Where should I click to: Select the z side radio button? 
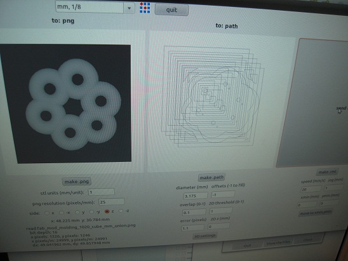(107, 211)
